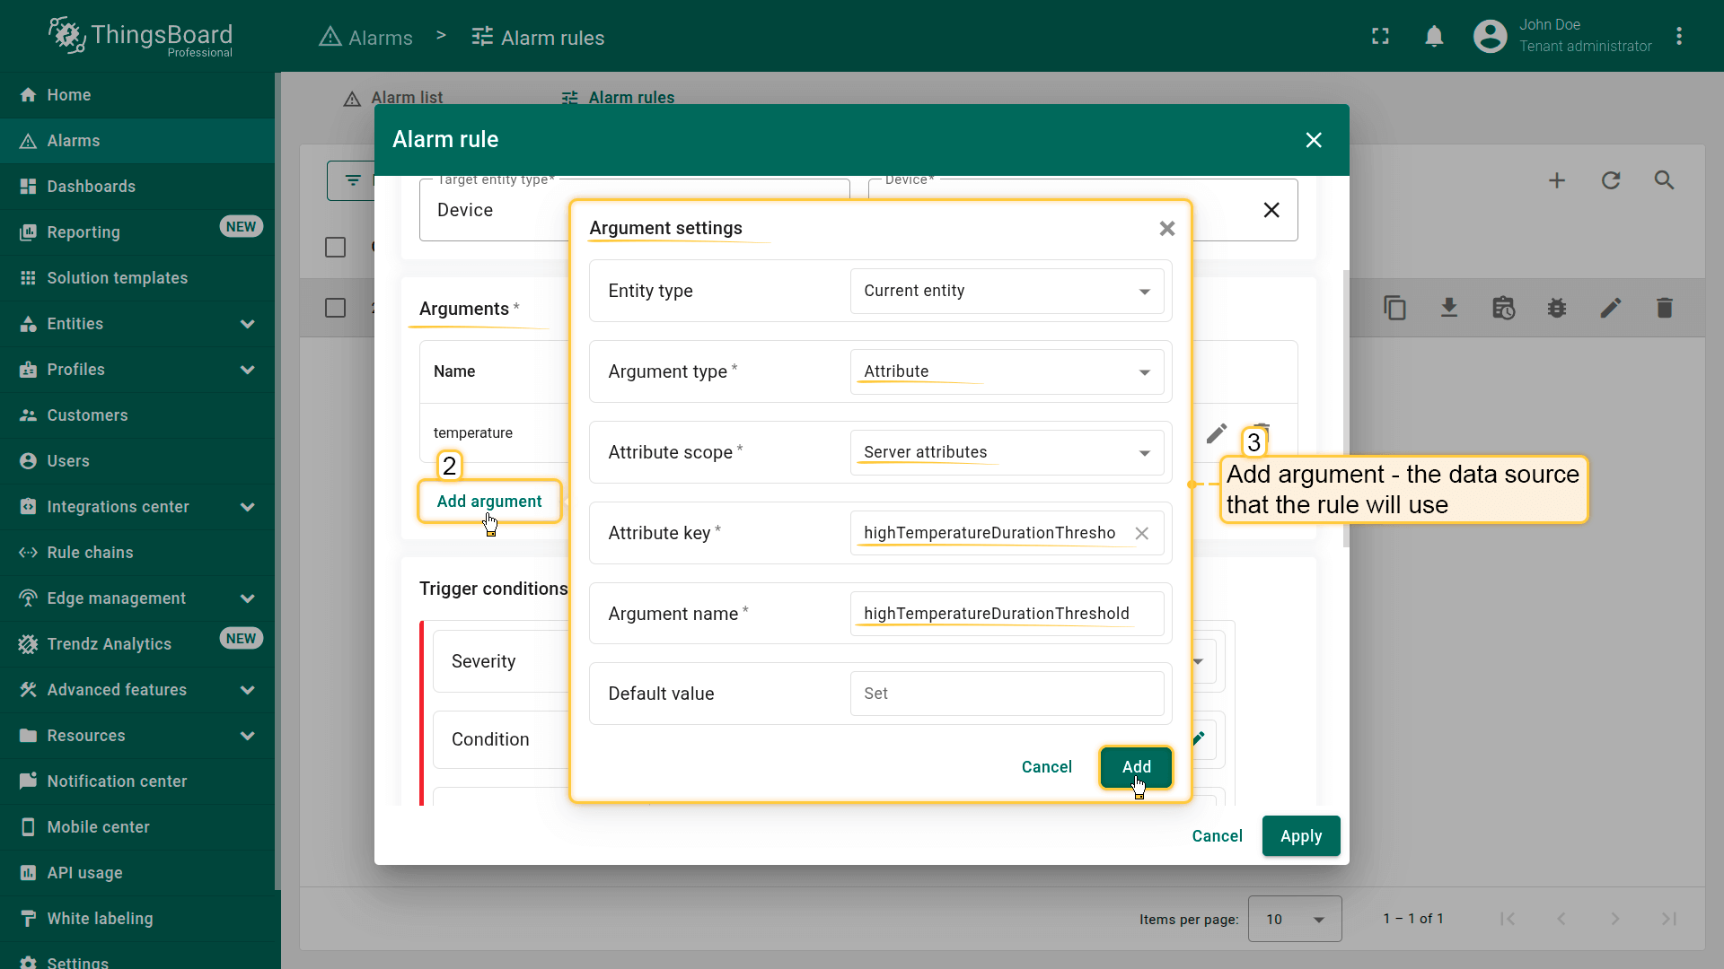Toggle the header select-all checkbox

coord(335,247)
